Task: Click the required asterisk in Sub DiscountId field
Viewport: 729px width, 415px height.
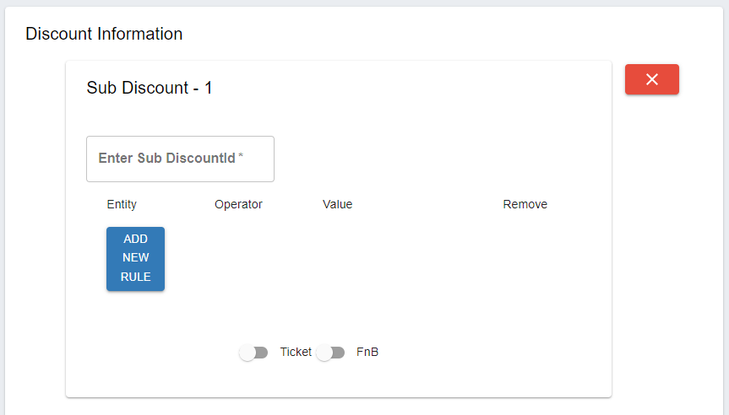Action: (241, 157)
